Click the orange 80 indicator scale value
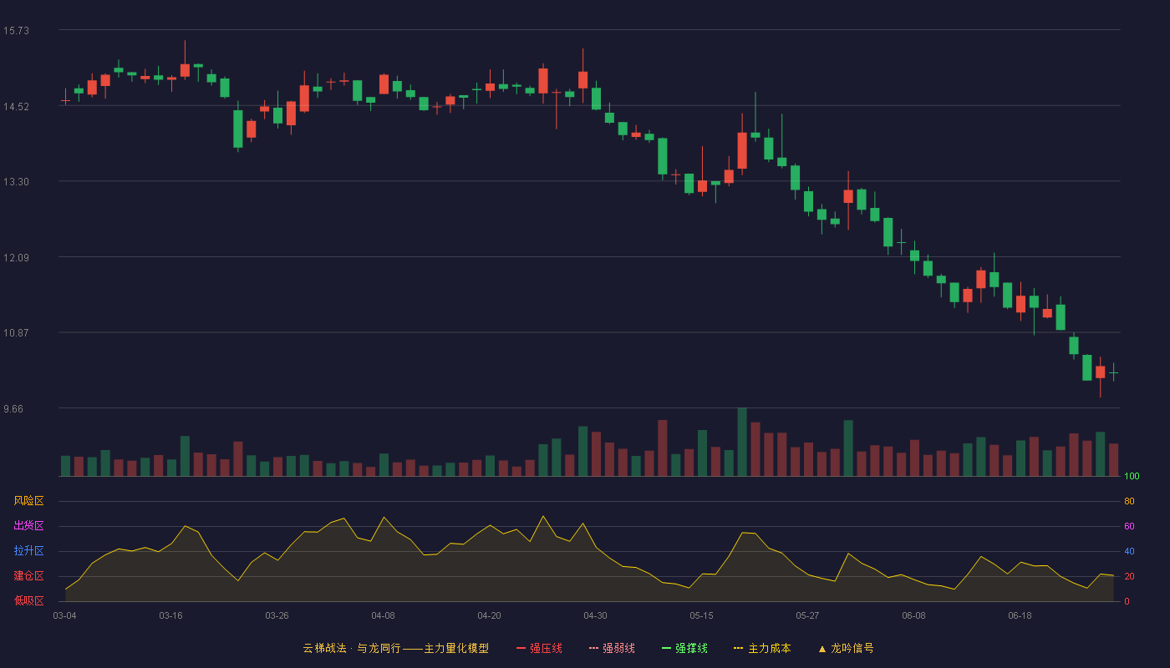This screenshot has height=668, width=1170. [1129, 501]
